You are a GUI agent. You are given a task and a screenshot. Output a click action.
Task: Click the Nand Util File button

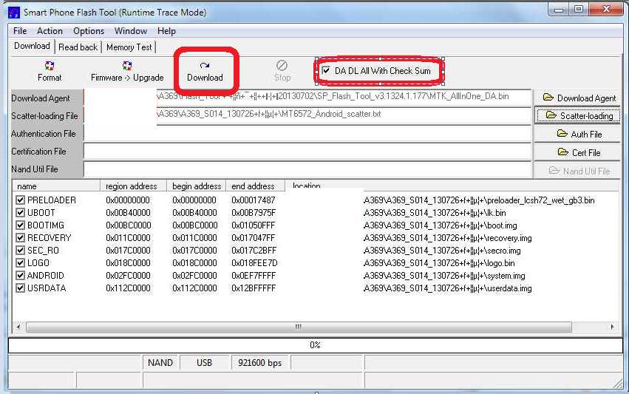pyautogui.click(x=579, y=171)
